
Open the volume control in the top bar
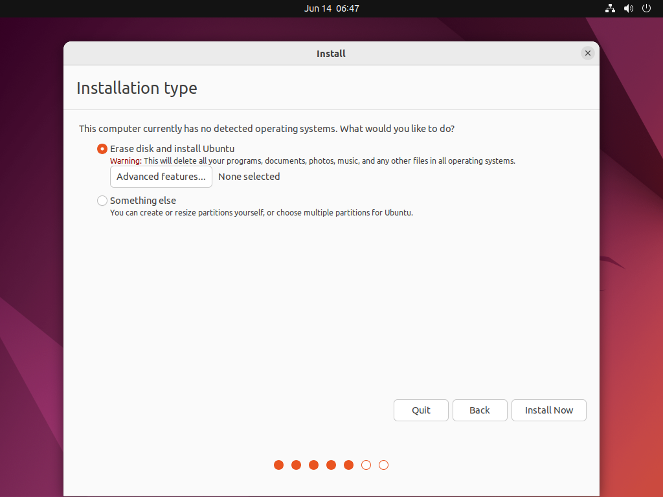628,8
